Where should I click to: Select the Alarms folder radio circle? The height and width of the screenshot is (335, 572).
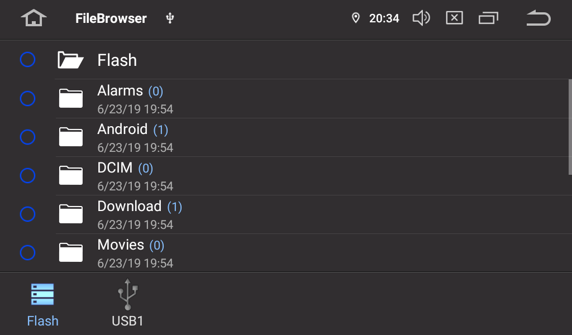coord(27,99)
